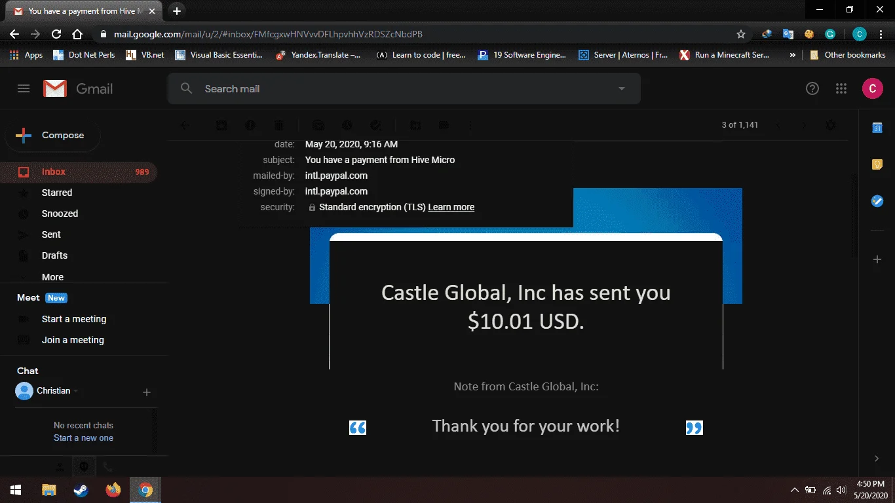895x503 pixels.
Task: Open the Labels icon in toolbar
Action: (x=444, y=125)
